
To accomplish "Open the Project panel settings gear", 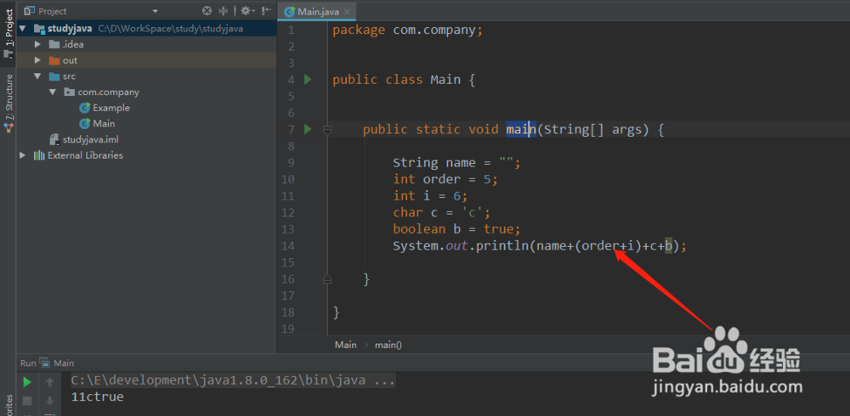I will point(246,11).
